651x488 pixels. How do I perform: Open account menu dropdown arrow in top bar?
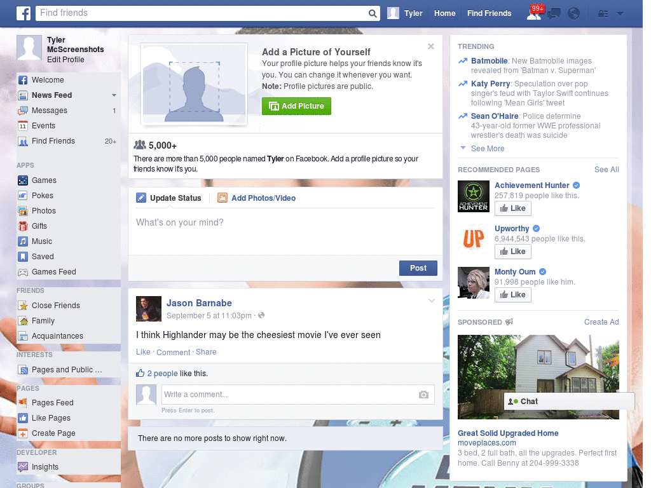click(620, 14)
